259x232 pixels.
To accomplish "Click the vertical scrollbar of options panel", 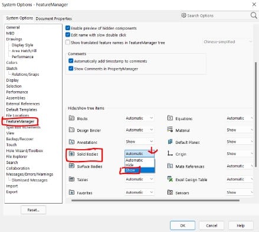I will click(x=255, y=114).
